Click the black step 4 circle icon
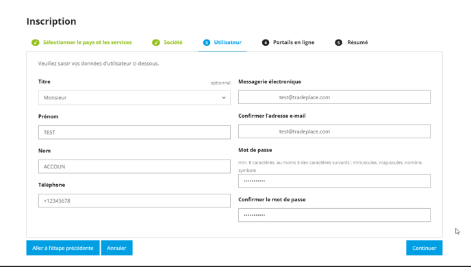The width and height of the screenshot is (471, 267). click(x=266, y=42)
